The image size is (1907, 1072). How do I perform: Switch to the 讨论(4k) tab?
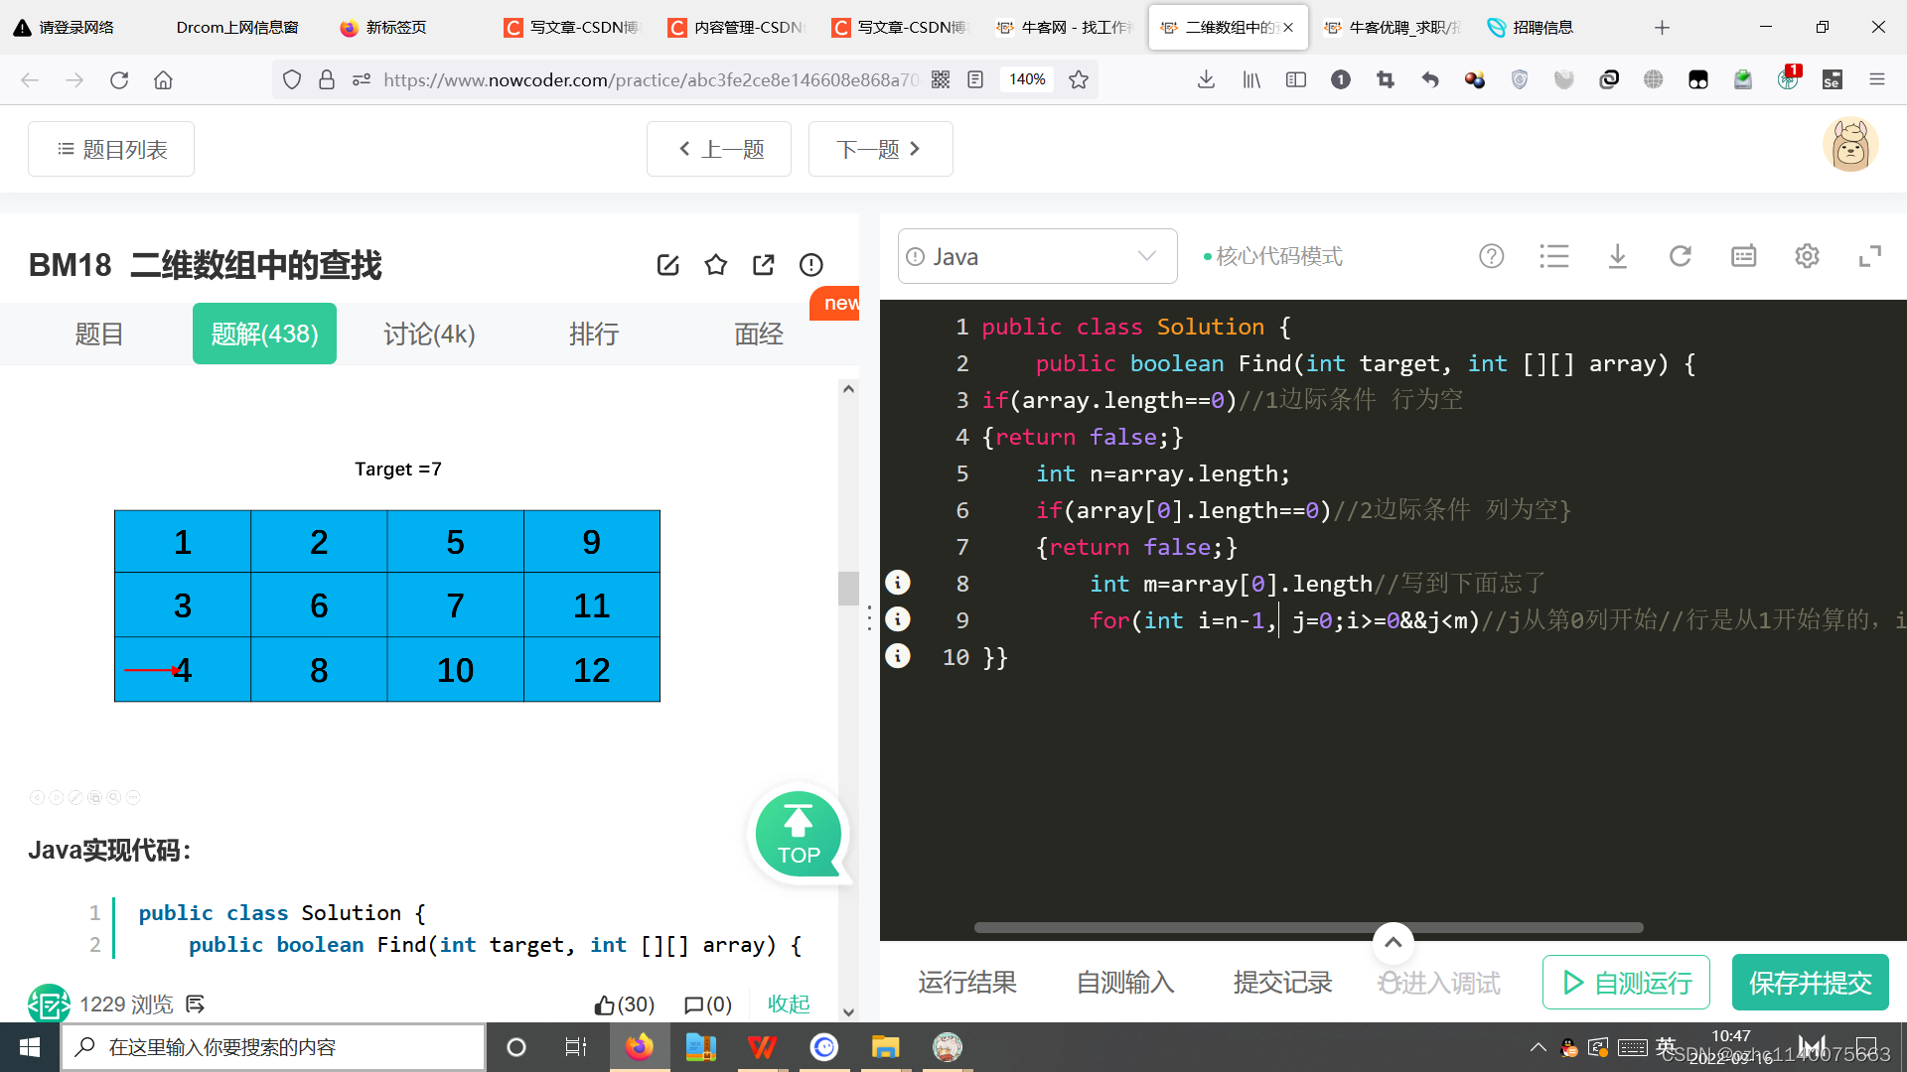click(429, 335)
